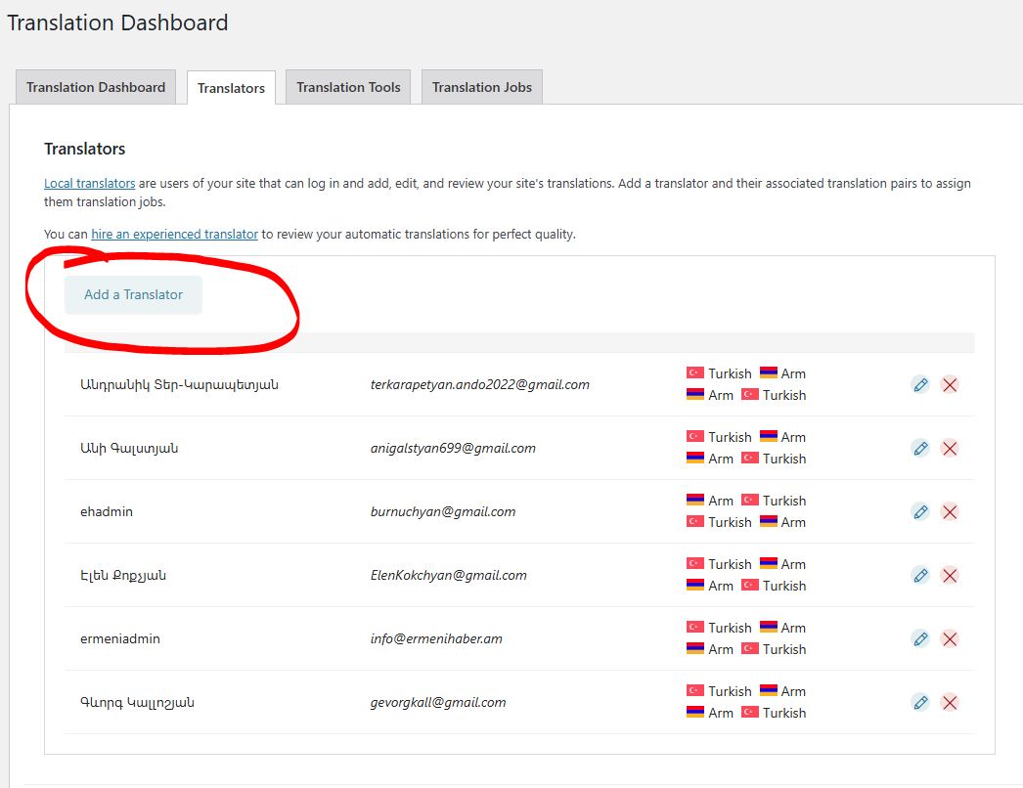This screenshot has height=788, width=1023.
Task: Follow the hire an experienced translator link
Action: click(x=174, y=234)
